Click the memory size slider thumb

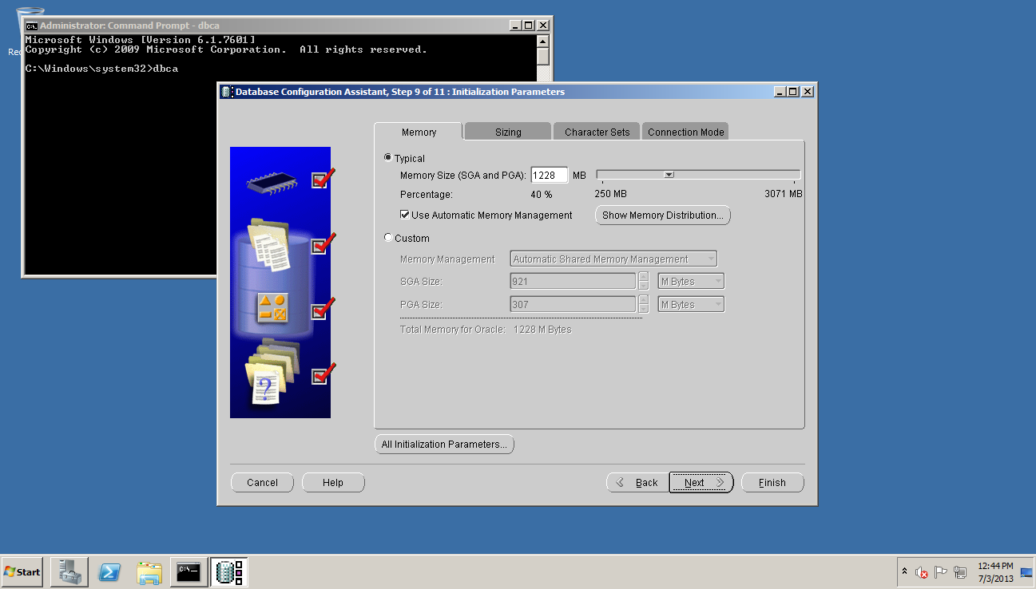tap(669, 175)
